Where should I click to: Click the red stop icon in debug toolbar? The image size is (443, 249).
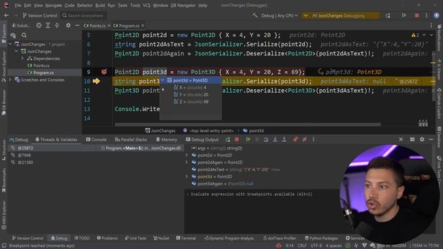tap(237, 140)
